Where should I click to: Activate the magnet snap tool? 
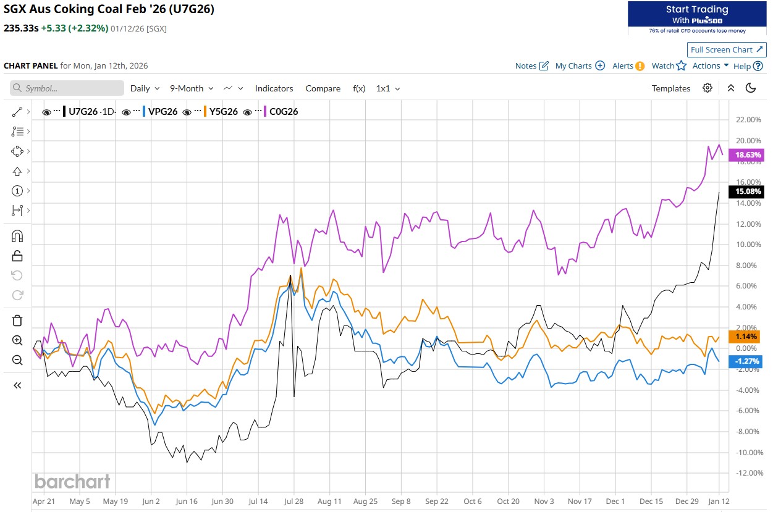pyautogui.click(x=17, y=236)
